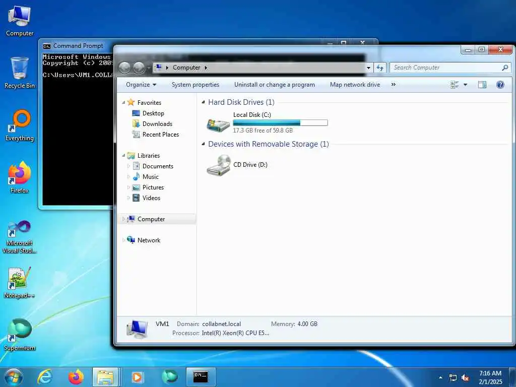The height and width of the screenshot is (387, 516).
Task: Open the Computer desktop icon
Action: 20,21
